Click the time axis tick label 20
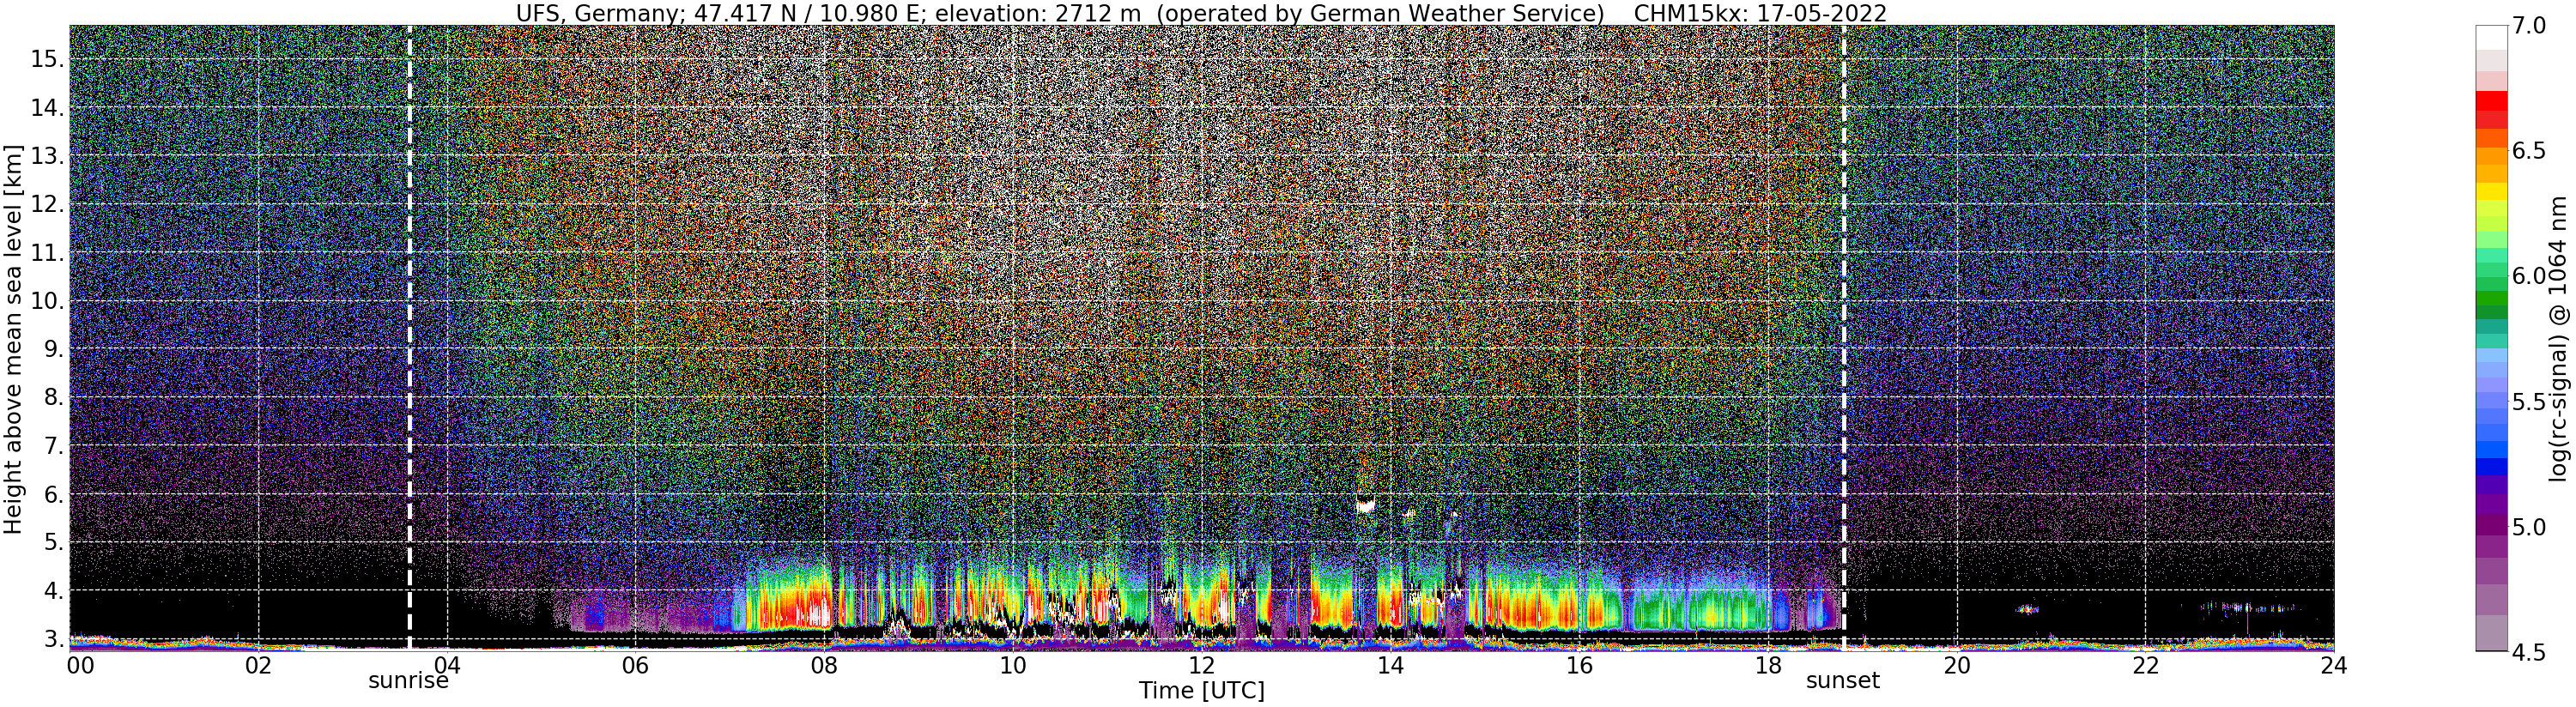Viewport: 2576px width, 707px height. pos(1956,665)
